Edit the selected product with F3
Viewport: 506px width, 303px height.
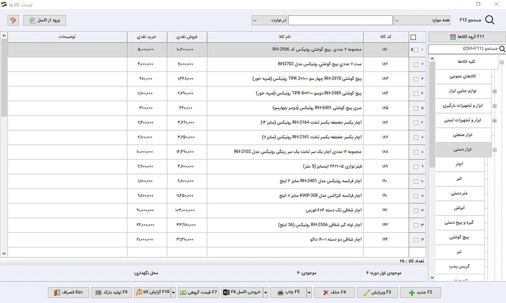tap(377, 292)
